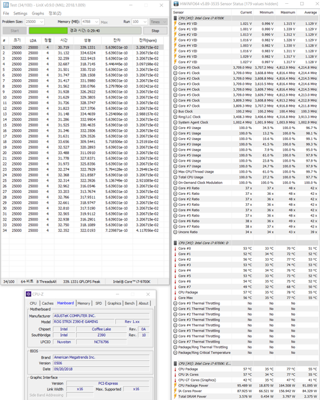Click the LPCIO NCT6796 field in CPU-Z
Viewport: 320px width, 400px height.
tap(102, 342)
